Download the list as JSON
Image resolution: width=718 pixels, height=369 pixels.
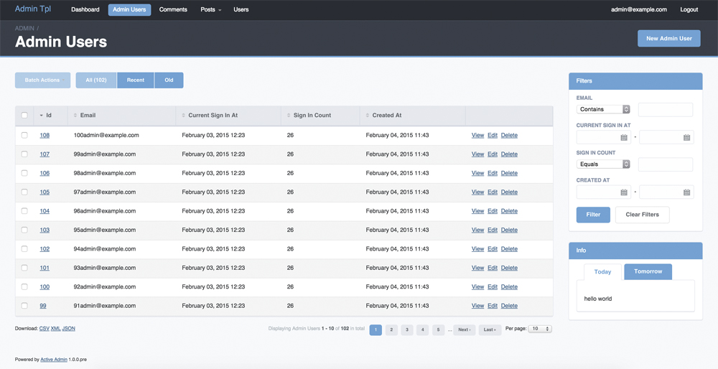pyautogui.click(x=69, y=329)
